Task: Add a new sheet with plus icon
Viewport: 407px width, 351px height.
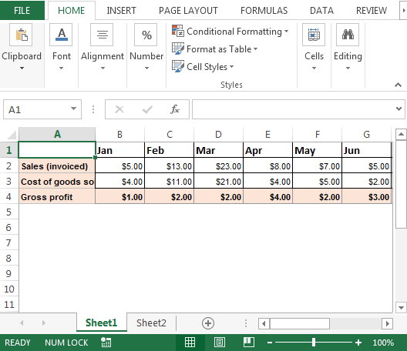Action: (208, 323)
